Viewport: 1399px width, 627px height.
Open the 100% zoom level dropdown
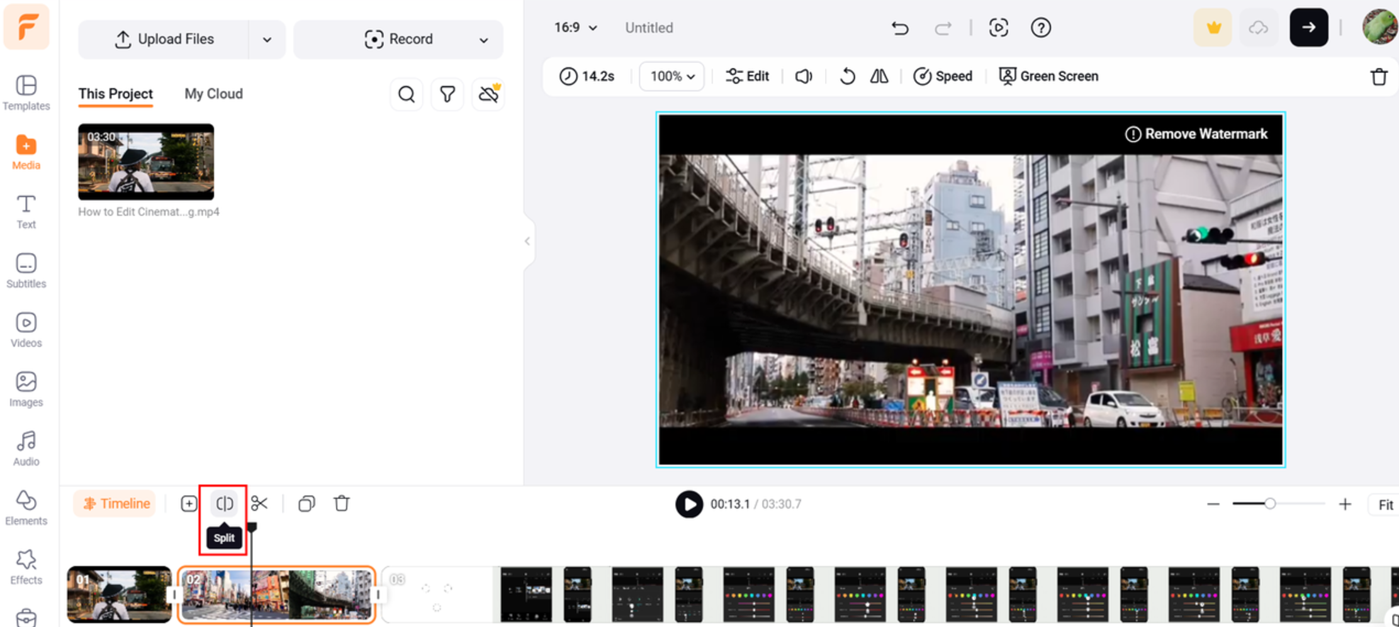(671, 76)
